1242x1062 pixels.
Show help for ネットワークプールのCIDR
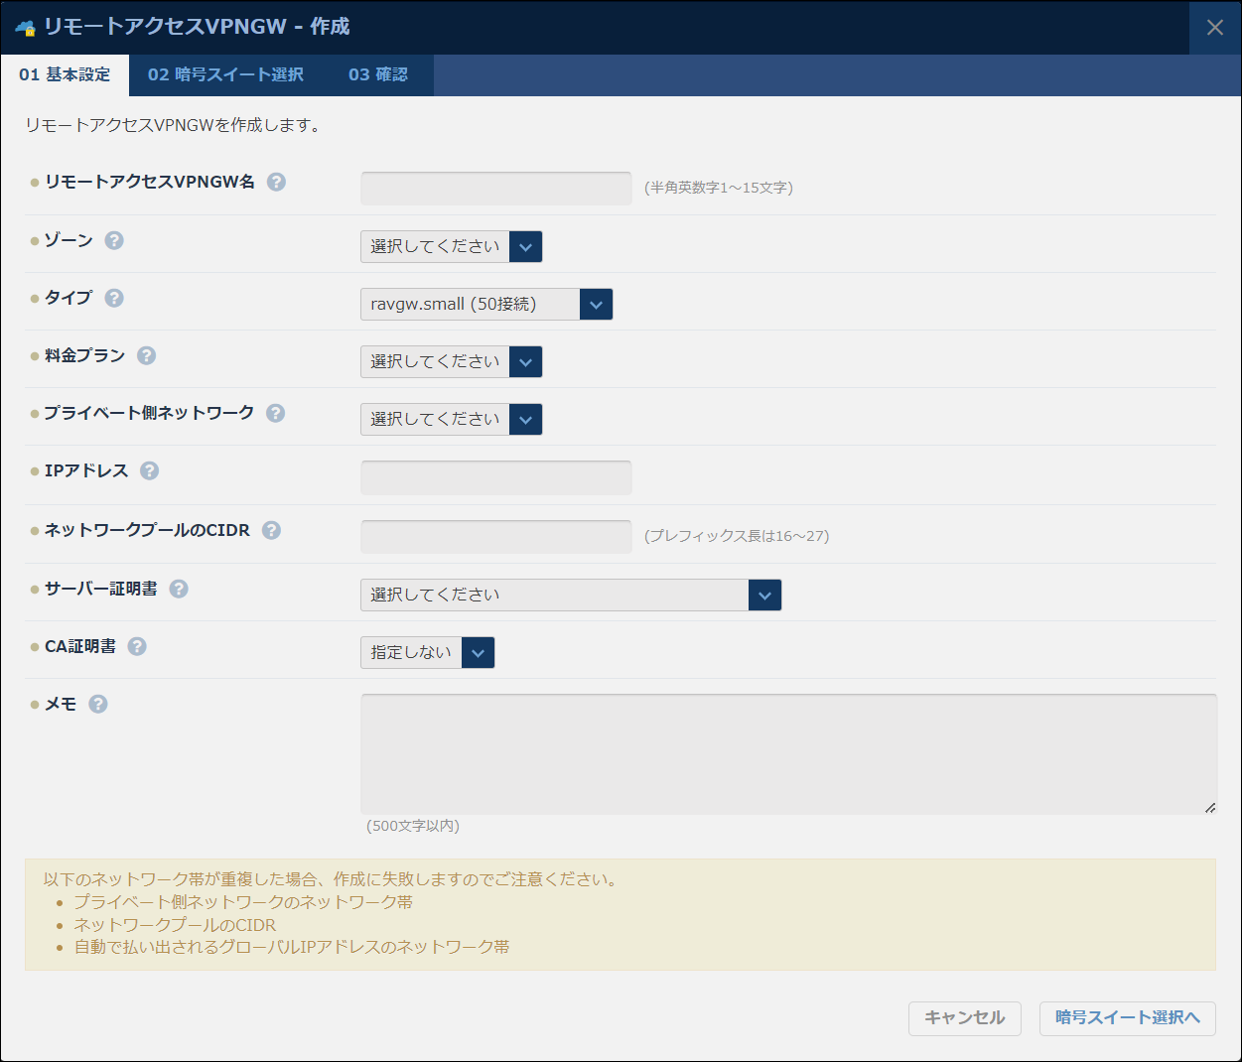click(271, 530)
